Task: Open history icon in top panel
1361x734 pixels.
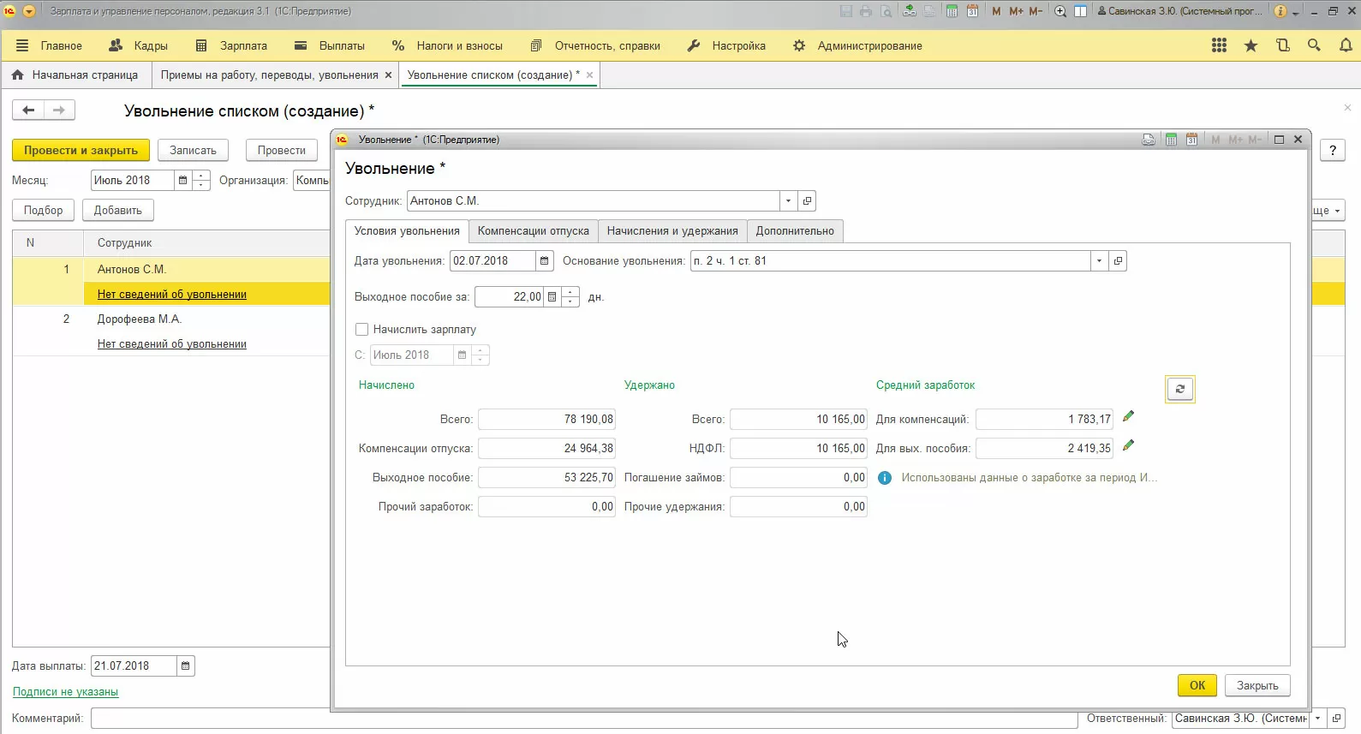Action: coord(1282,45)
